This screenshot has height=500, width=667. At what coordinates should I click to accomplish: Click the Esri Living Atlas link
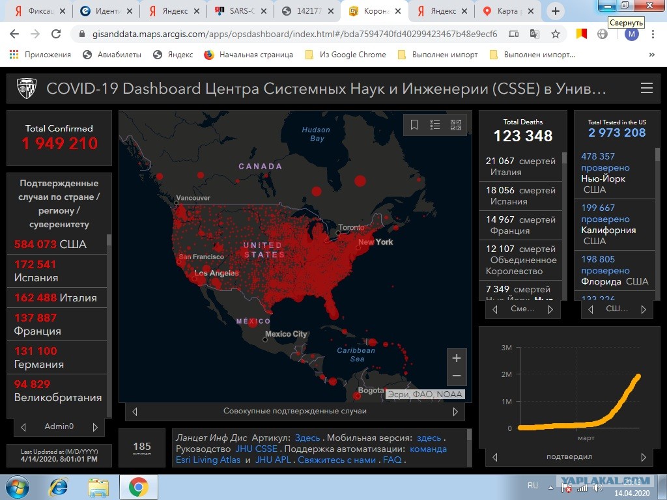pyautogui.click(x=208, y=460)
